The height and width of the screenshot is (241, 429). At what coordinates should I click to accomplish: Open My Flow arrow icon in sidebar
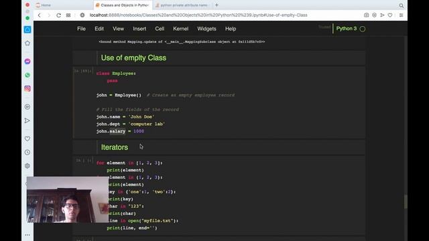(x=27, y=120)
